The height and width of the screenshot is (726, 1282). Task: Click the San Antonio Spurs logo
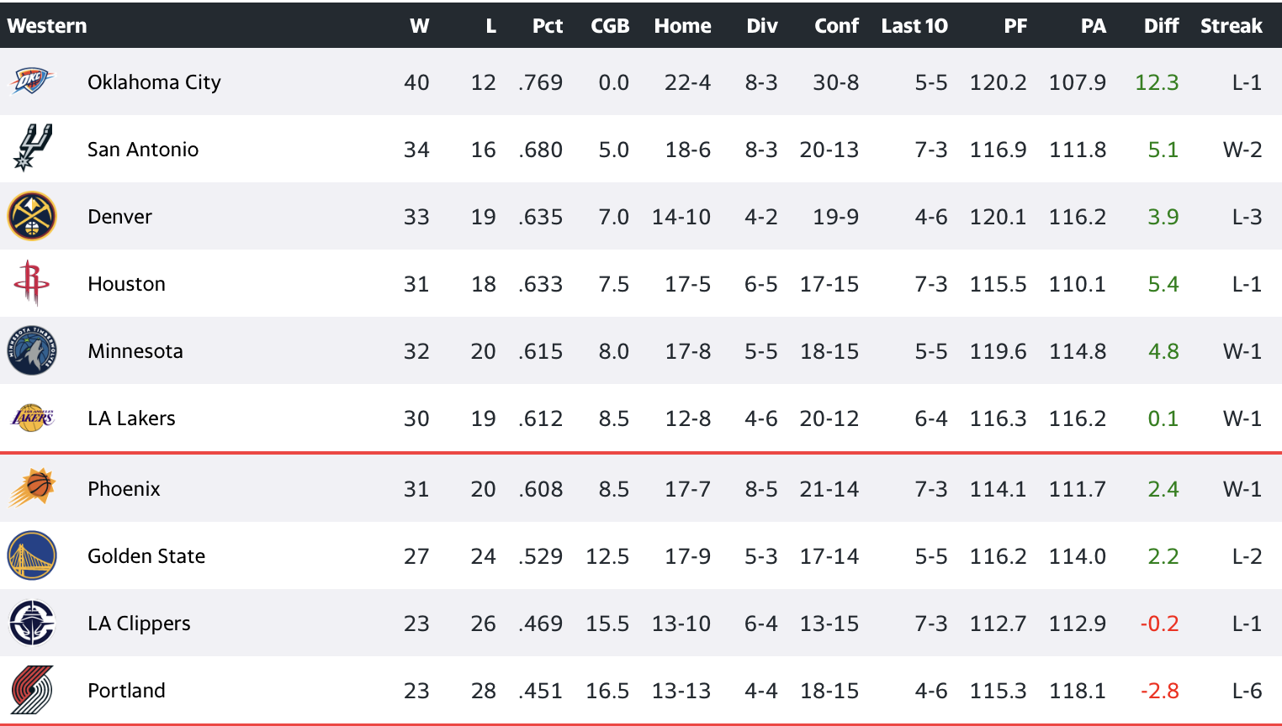[x=33, y=148]
